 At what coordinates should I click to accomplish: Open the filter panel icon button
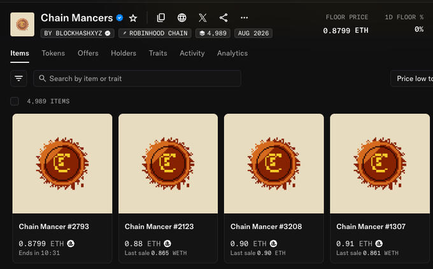click(x=18, y=79)
